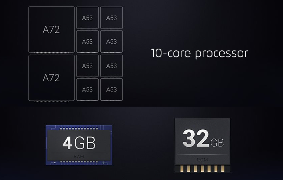Pick the third-row left A53 core
The width and height of the screenshot is (283, 180).
coord(87,66)
